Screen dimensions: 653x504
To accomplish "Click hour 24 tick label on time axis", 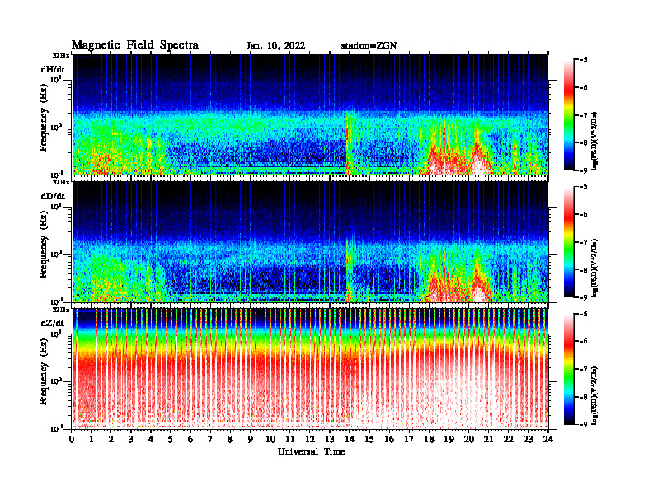I will tap(547, 440).
